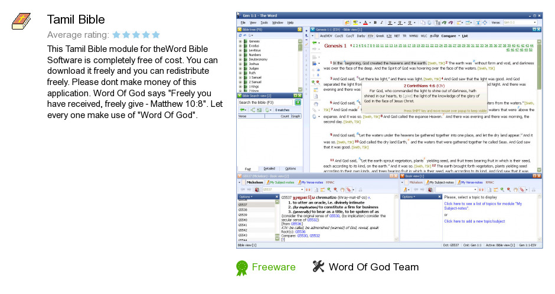This screenshot has width=555, height=294.
Task: Close the Options list in Book view [2]
Action: [277, 197]
